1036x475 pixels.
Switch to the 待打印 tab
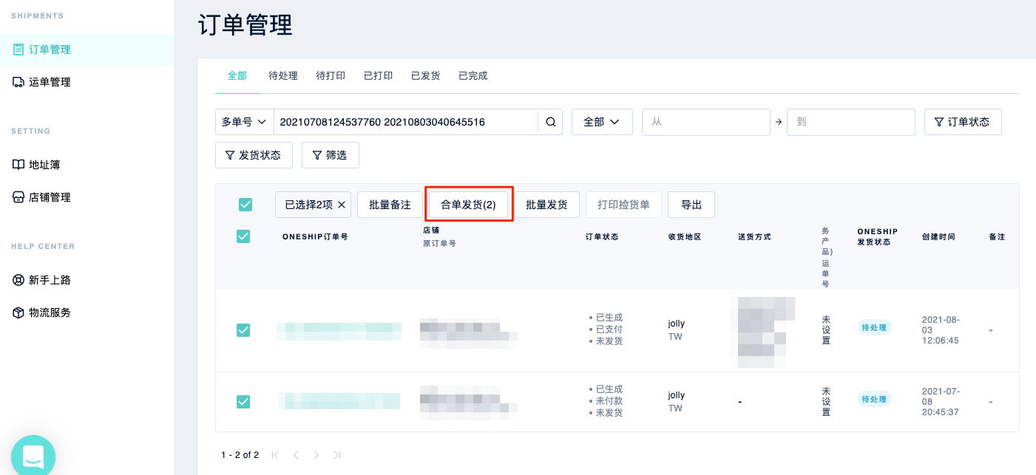pyautogui.click(x=331, y=76)
